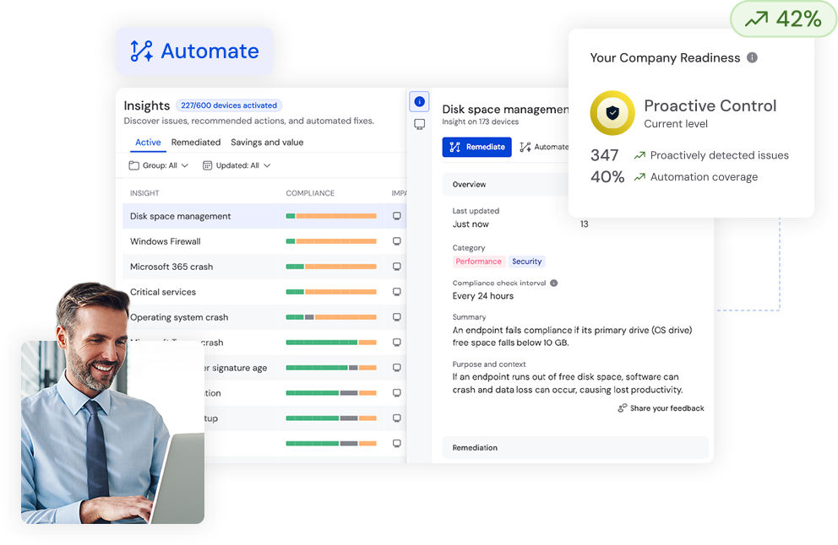Screen dimensions: 838x545
Task: Open the Savings and value tab
Action: tap(267, 143)
